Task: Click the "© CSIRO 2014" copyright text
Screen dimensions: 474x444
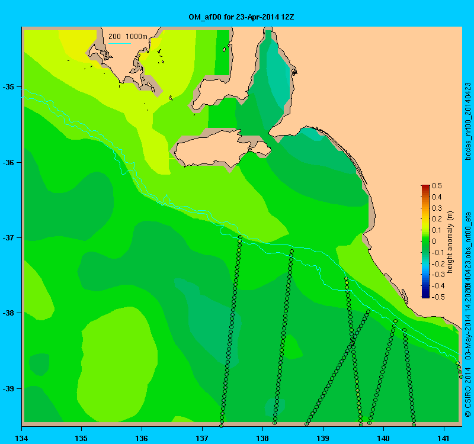Action: pyautogui.click(x=467, y=392)
